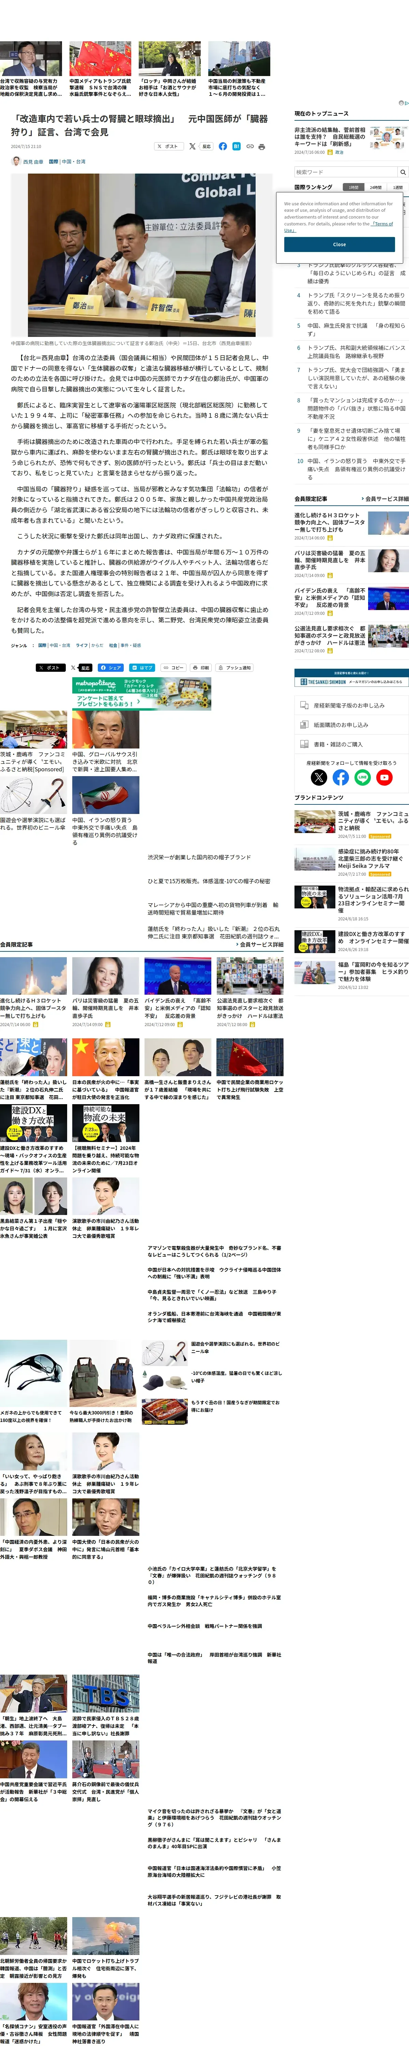Click bottom コピー link button
Viewport: 409px width, 2046px height.
[174, 668]
